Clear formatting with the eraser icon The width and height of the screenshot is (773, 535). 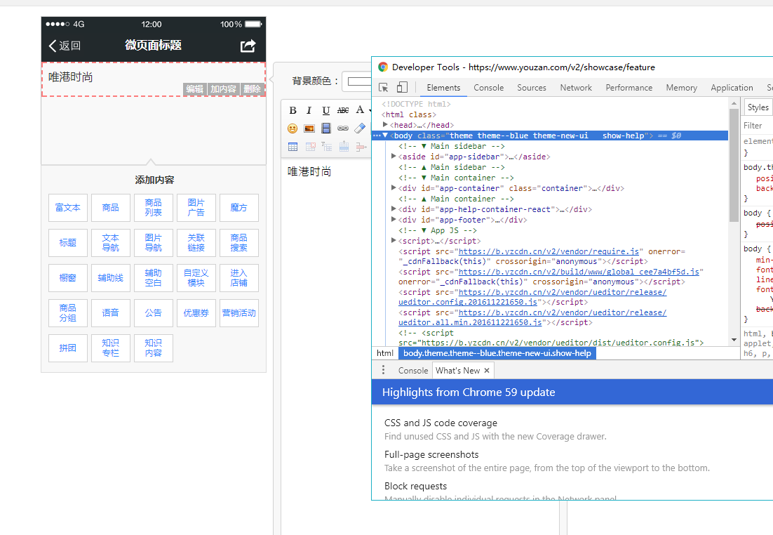(360, 128)
